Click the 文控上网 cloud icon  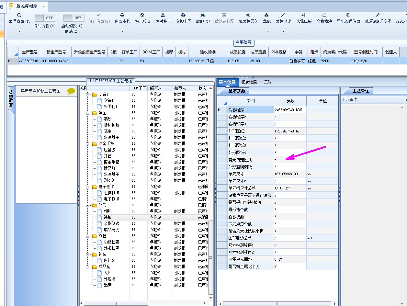point(183,15)
